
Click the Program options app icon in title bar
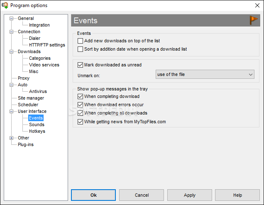click(x=5, y=5)
